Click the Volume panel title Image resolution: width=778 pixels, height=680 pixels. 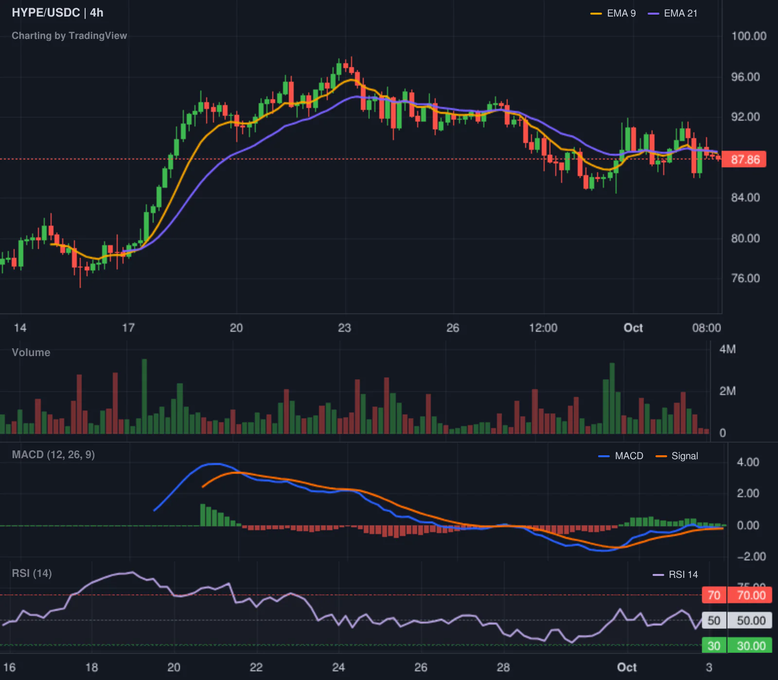[31, 353]
